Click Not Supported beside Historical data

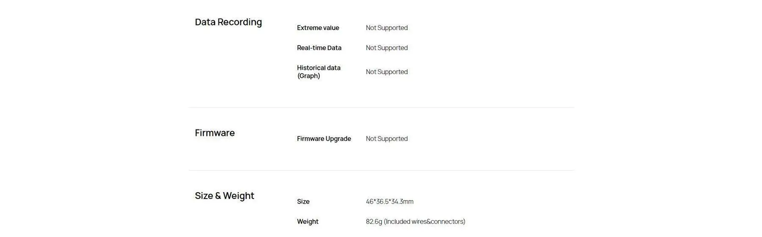click(x=387, y=72)
